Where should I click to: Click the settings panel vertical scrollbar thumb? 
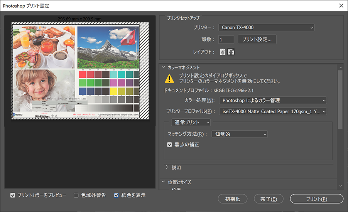tap(340, 99)
